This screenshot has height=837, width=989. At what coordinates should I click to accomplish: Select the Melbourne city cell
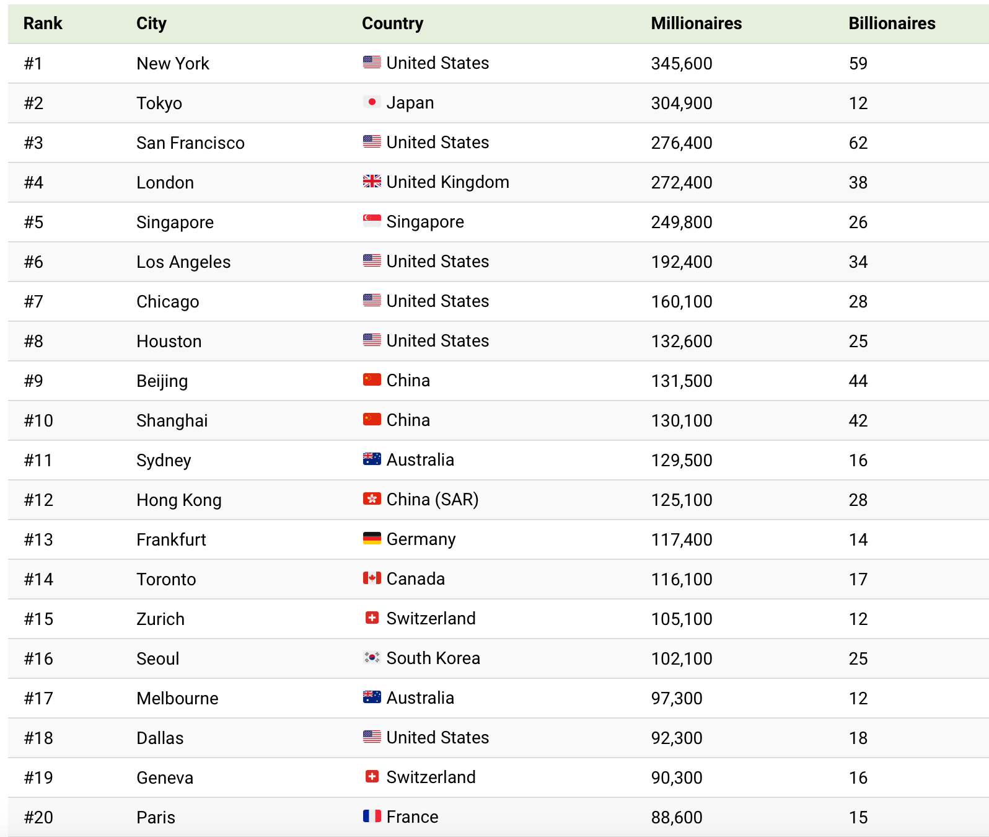pos(177,699)
